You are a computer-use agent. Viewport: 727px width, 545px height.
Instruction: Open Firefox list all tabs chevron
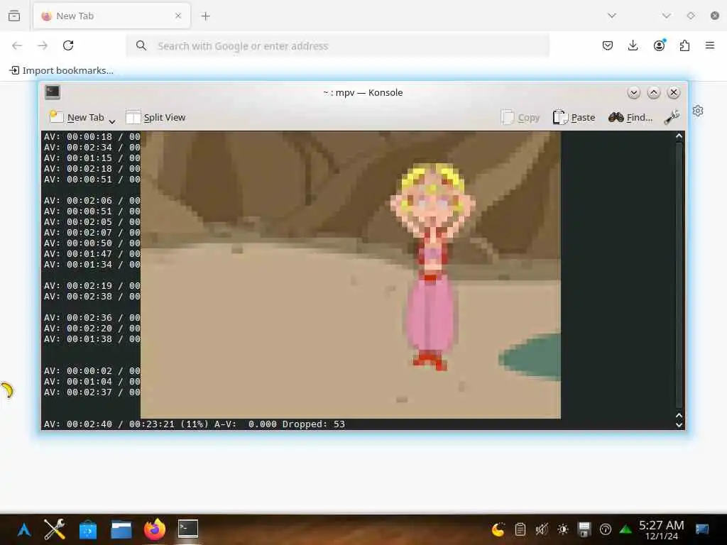612,16
